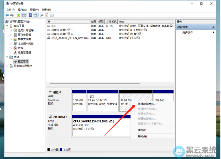This screenshot has width=221, height=159.
Task: Click the Back arrow toolbar icon
Action: coord(7,15)
